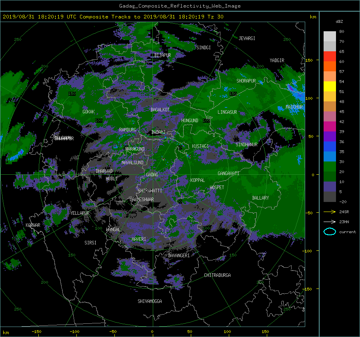Click the NAVALGUND city label
This screenshot has width=360, height=337.
[x=132, y=163]
